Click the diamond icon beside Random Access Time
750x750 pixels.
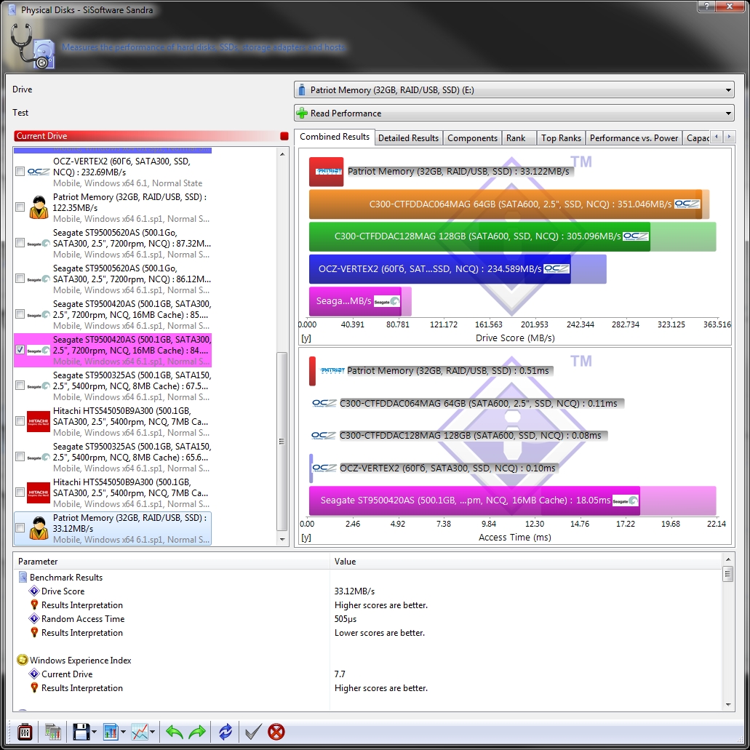click(34, 619)
